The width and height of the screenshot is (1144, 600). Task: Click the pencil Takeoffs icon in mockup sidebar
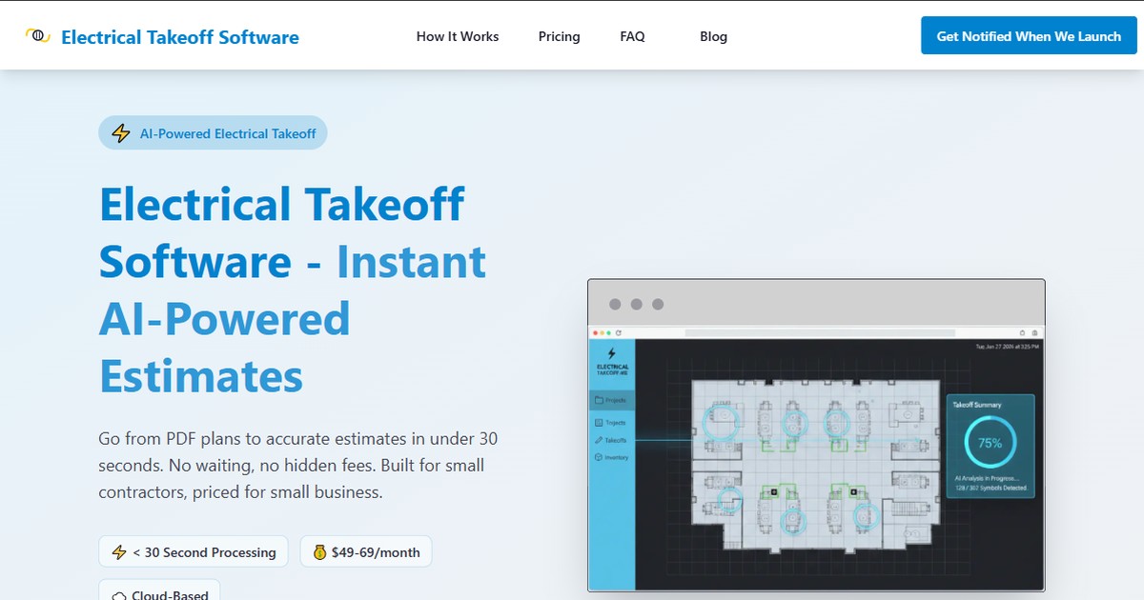tap(598, 440)
